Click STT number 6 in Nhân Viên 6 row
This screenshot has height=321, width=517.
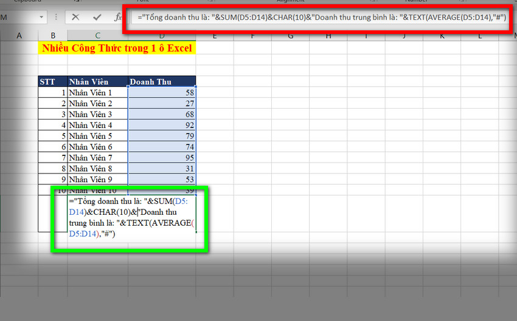coord(53,147)
